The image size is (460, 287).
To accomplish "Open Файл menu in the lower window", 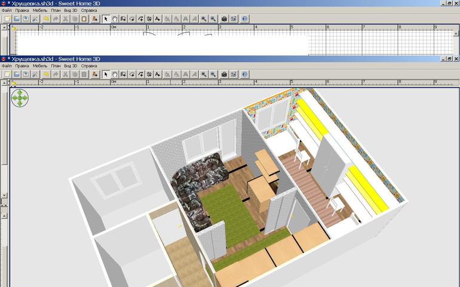I will (x=7, y=66).
